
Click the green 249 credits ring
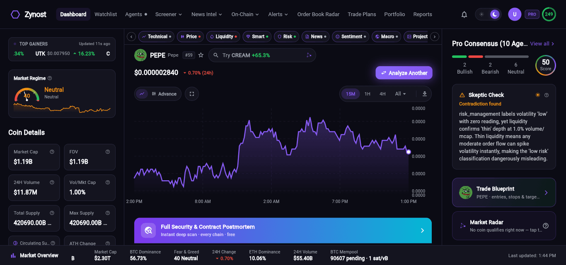tap(549, 14)
